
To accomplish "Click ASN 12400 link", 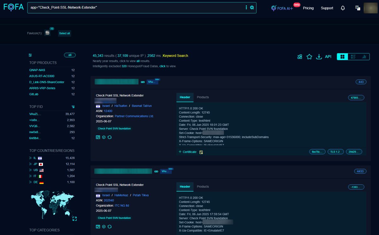I will [x=108, y=111].
